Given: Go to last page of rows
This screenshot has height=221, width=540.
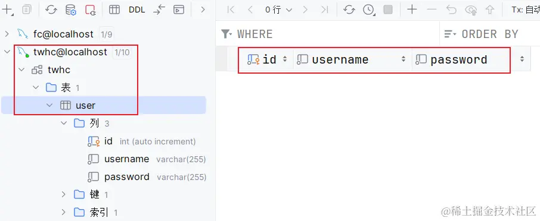Looking at the screenshot, I should point(324,10).
